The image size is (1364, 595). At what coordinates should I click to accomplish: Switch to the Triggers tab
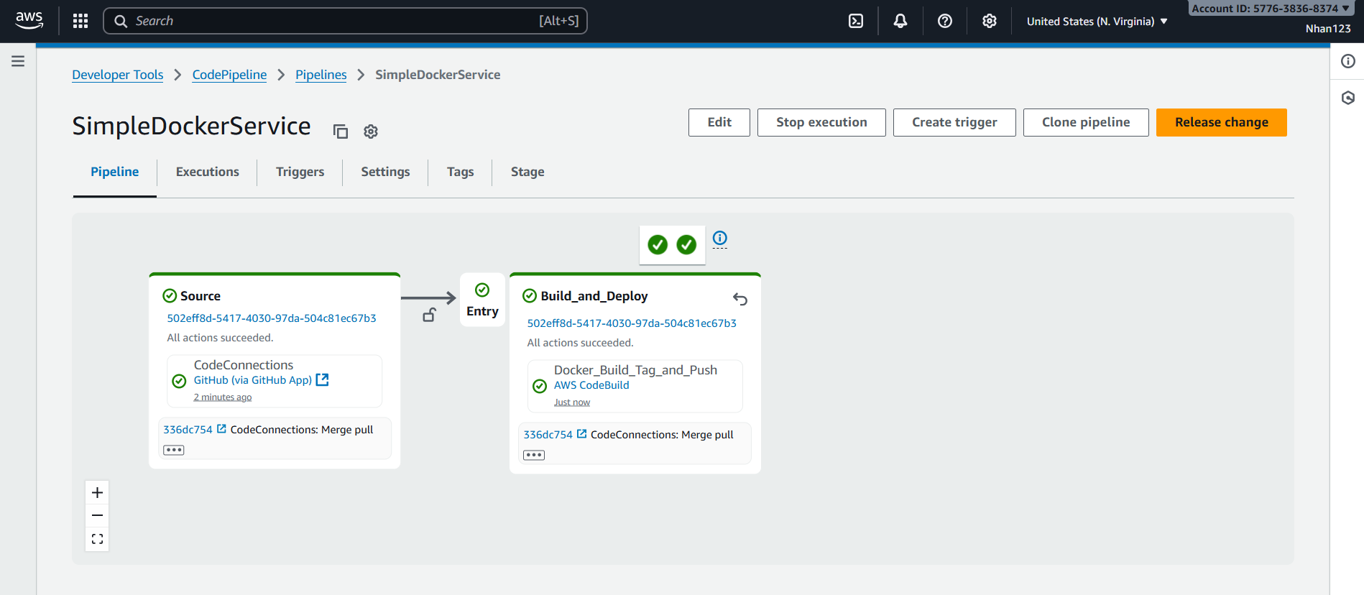[300, 172]
